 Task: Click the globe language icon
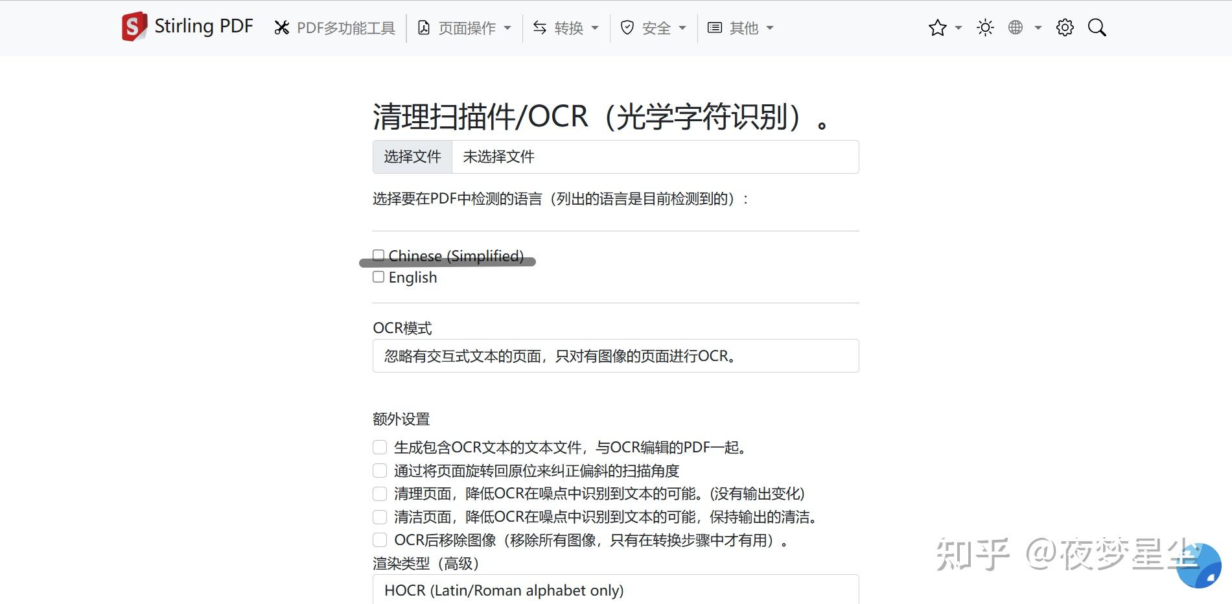[x=1016, y=27]
